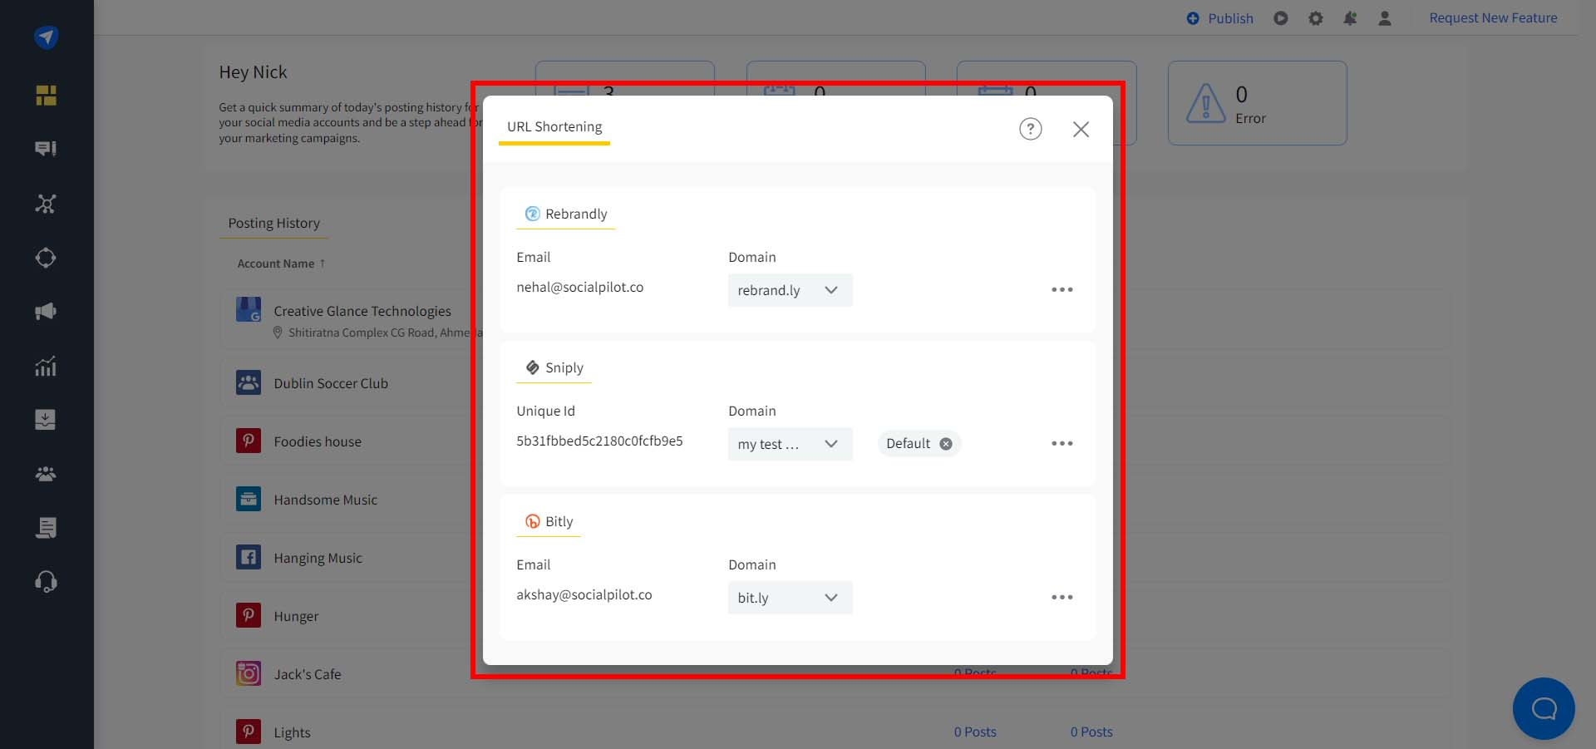This screenshot has height=749, width=1596.
Task: Open Bitly account three-dot options
Action: (1062, 597)
